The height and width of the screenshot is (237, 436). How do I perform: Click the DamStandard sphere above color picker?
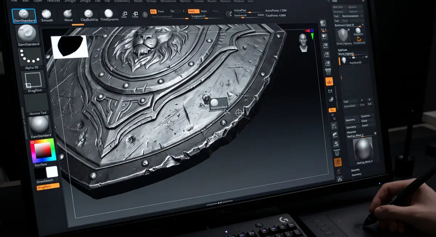[x=39, y=125]
